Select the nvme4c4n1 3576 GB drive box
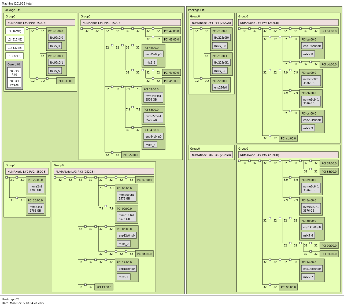This screenshot has width=344, height=306. click(154, 97)
